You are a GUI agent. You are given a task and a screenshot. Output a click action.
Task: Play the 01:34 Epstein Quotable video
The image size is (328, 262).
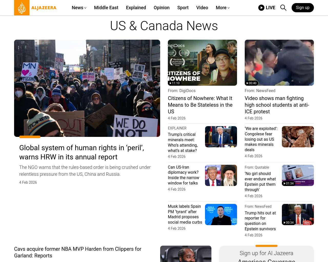click(298, 175)
